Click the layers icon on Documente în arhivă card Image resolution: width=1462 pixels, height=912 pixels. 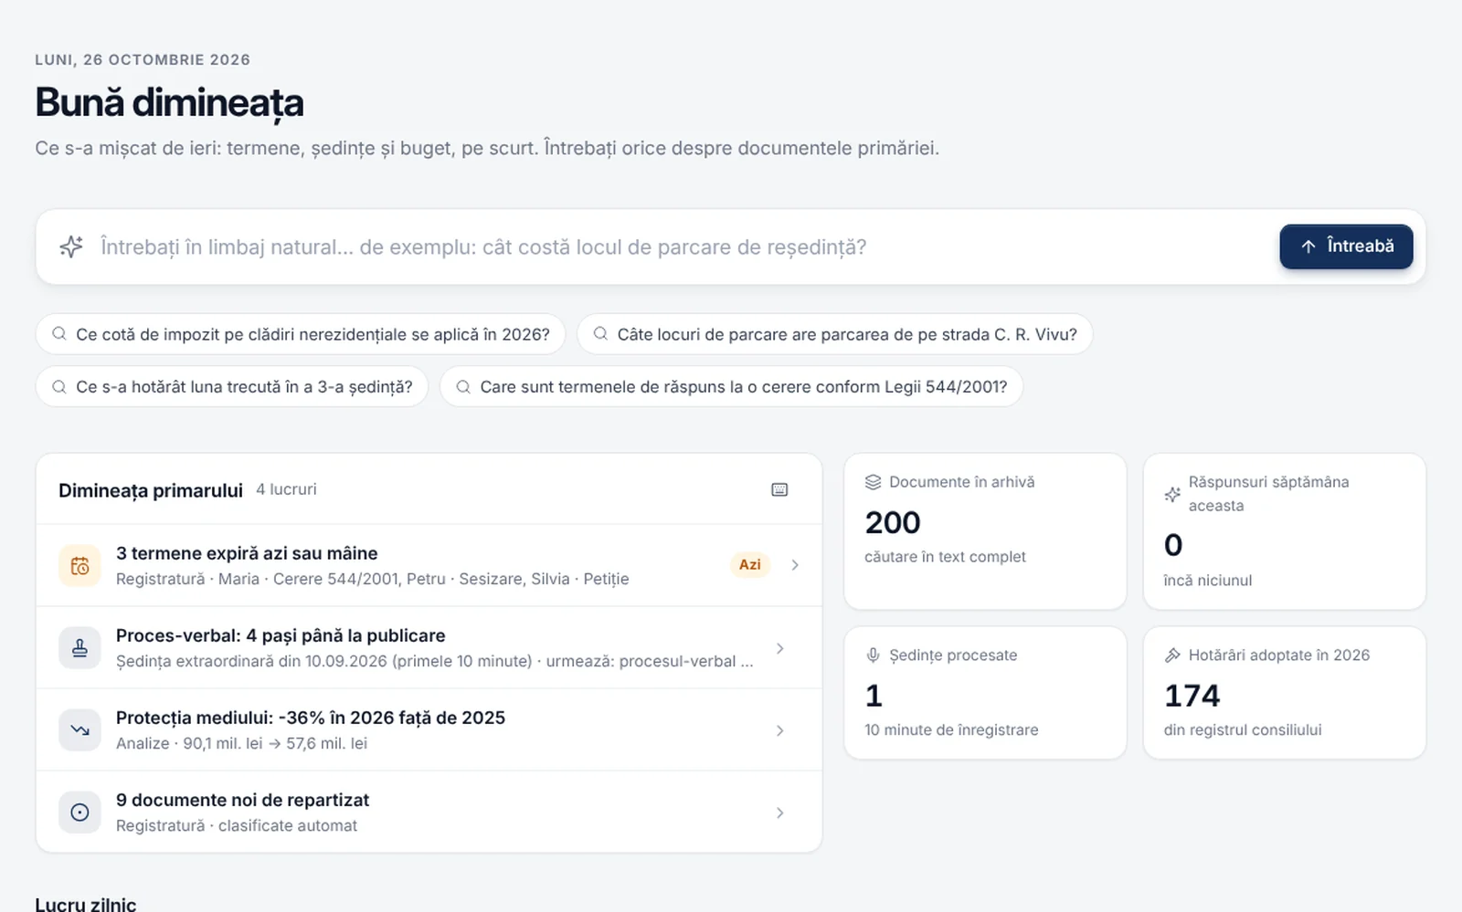click(873, 482)
